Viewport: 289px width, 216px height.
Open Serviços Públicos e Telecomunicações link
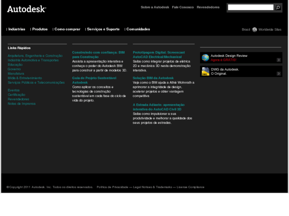(36, 82)
